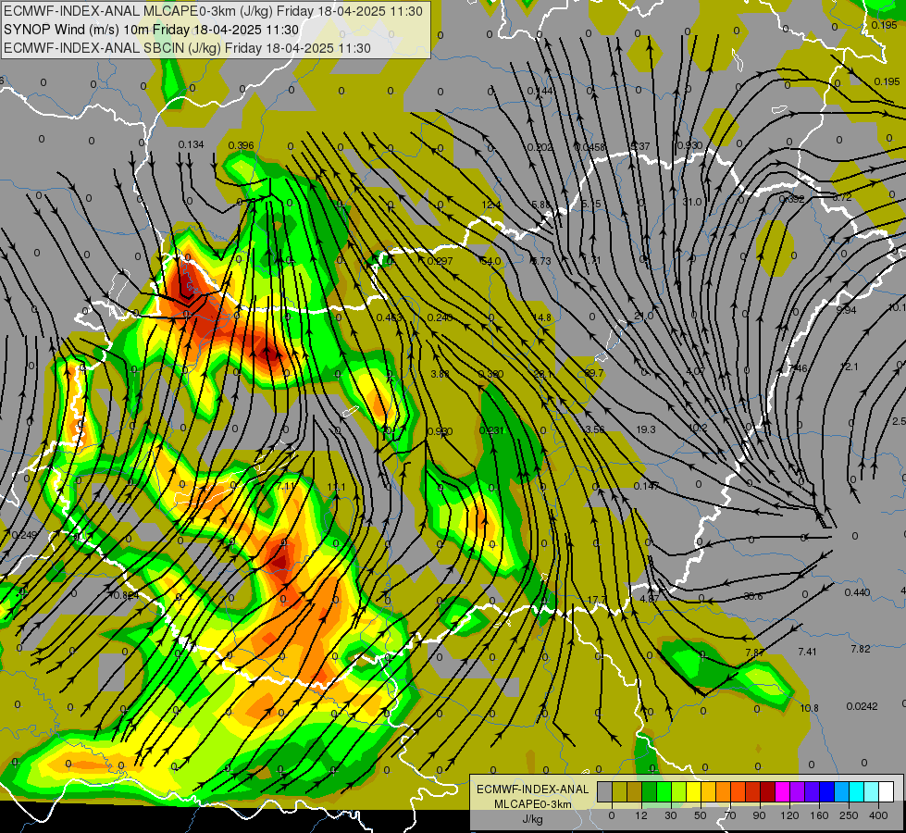This screenshot has width=906, height=833.
Task: Select the map value 31.0
Action: pos(691,202)
